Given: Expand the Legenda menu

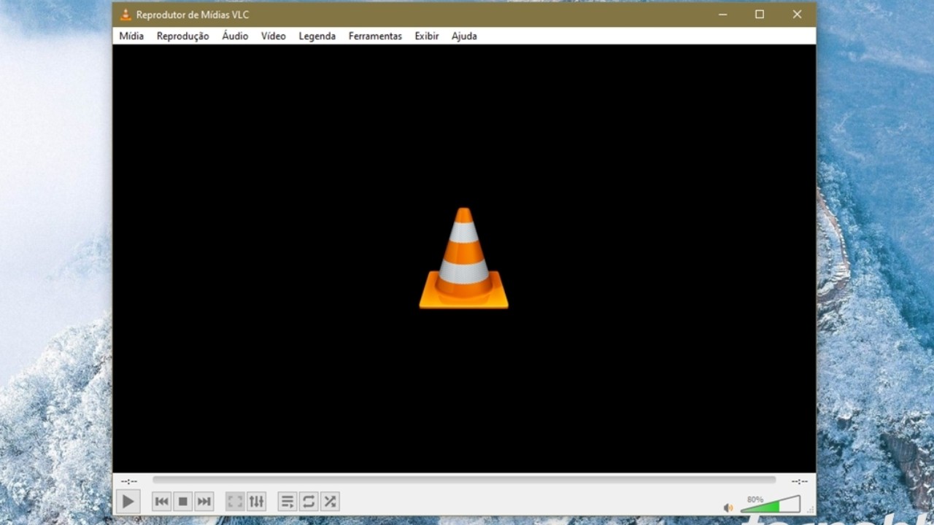Looking at the screenshot, I should point(317,36).
